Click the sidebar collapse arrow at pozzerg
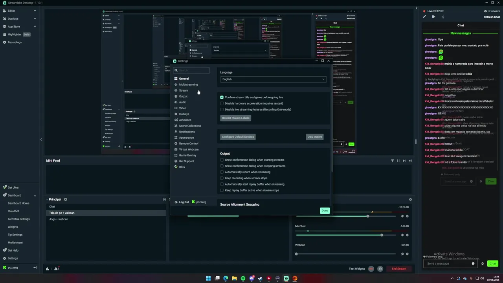Image resolution: width=503 pixels, height=283 pixels. (35, 268)
